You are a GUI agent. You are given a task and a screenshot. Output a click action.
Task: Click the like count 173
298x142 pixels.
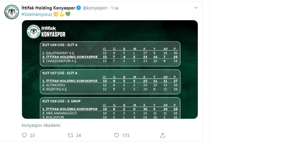click(x=126, y=135)
